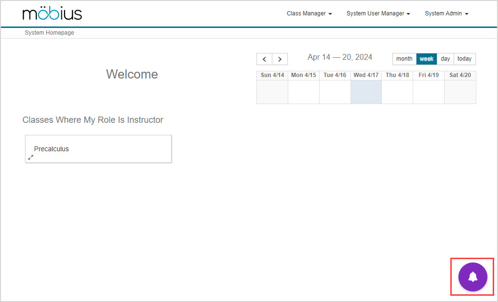Switch calendar to day view

coord(445,59)
